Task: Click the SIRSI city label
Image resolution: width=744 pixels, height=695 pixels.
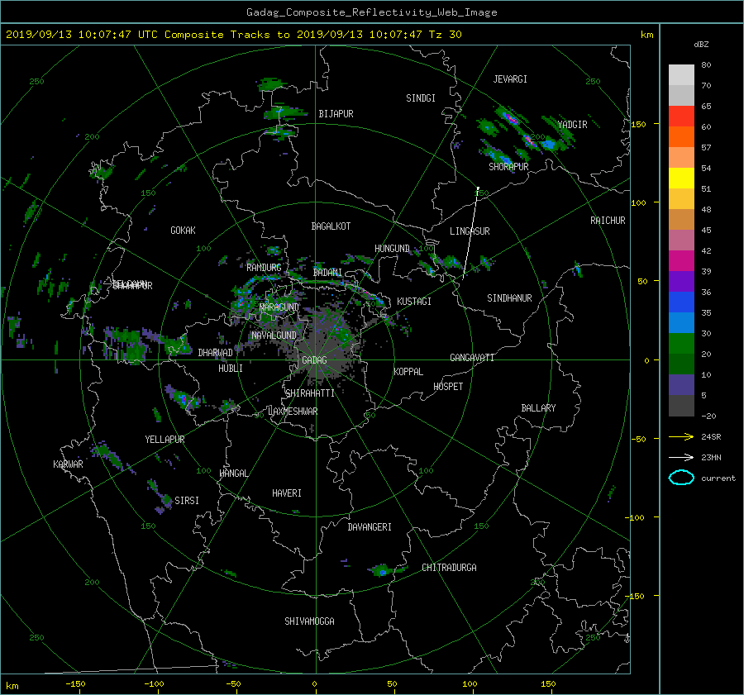Action: 187,501
